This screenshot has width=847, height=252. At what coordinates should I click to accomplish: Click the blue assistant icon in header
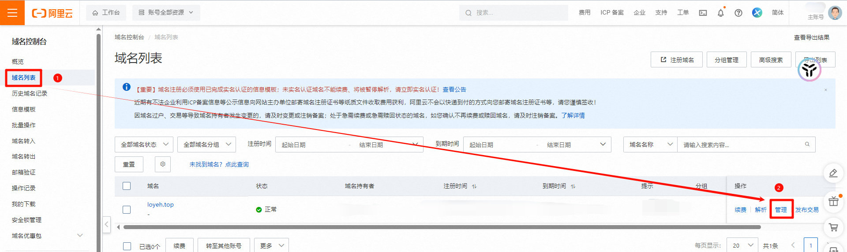[757, 13]
